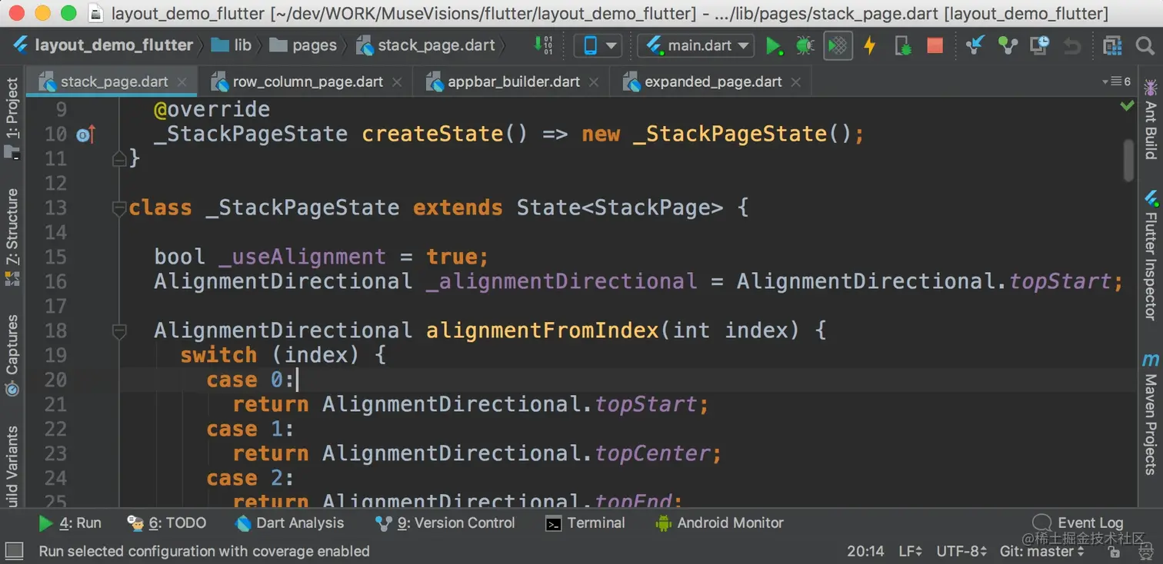Image resolution: width=1163 pixels, height=564 pixels.
Task: Show the hidden editor tabs list
Action: [x=1116, y=81]
